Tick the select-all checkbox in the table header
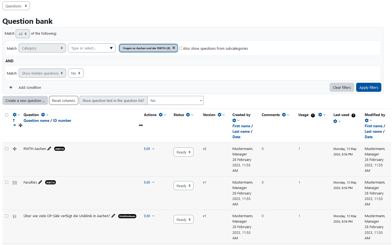This screenshot has height=245, width=392. point(7,115)
